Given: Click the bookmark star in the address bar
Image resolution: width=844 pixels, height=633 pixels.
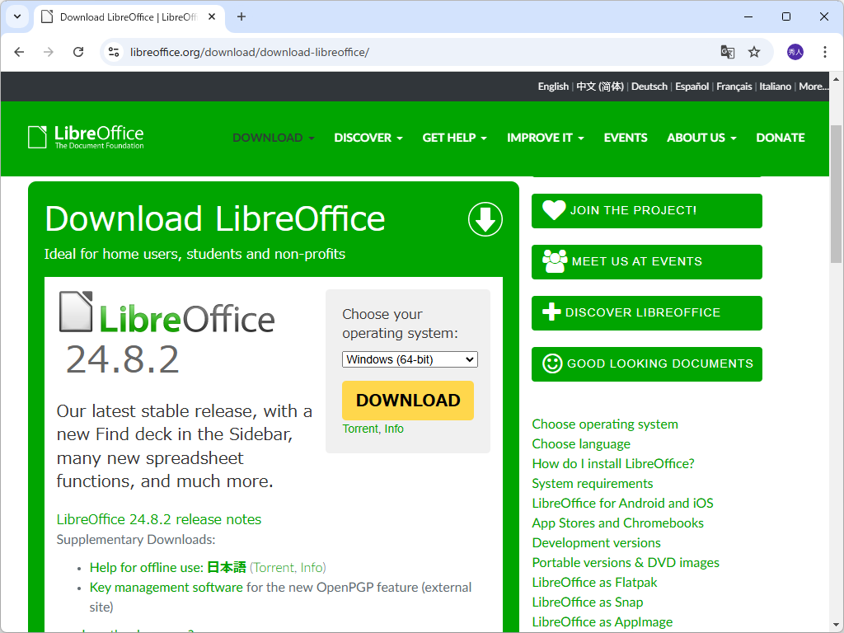Looking at the screenshot, I should coord(754,51).
